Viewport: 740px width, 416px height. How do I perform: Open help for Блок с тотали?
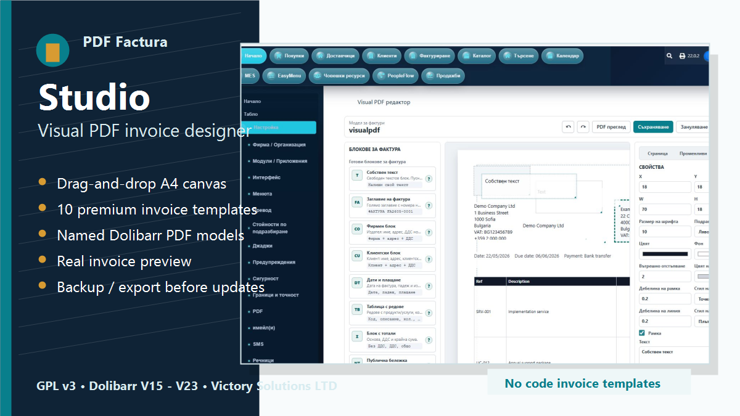point(429,340)
